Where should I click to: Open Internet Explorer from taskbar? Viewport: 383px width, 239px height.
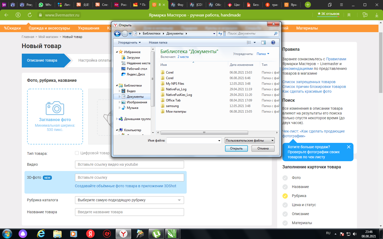[x=41, y=234]
